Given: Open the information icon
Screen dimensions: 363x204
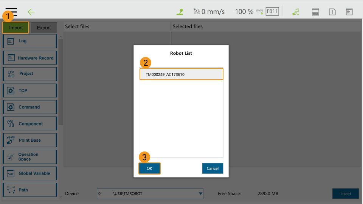Looking at the screenshot, I should (332, 12).
